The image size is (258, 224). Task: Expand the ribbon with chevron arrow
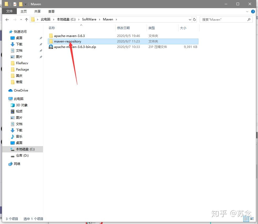[x=247, y=12]
